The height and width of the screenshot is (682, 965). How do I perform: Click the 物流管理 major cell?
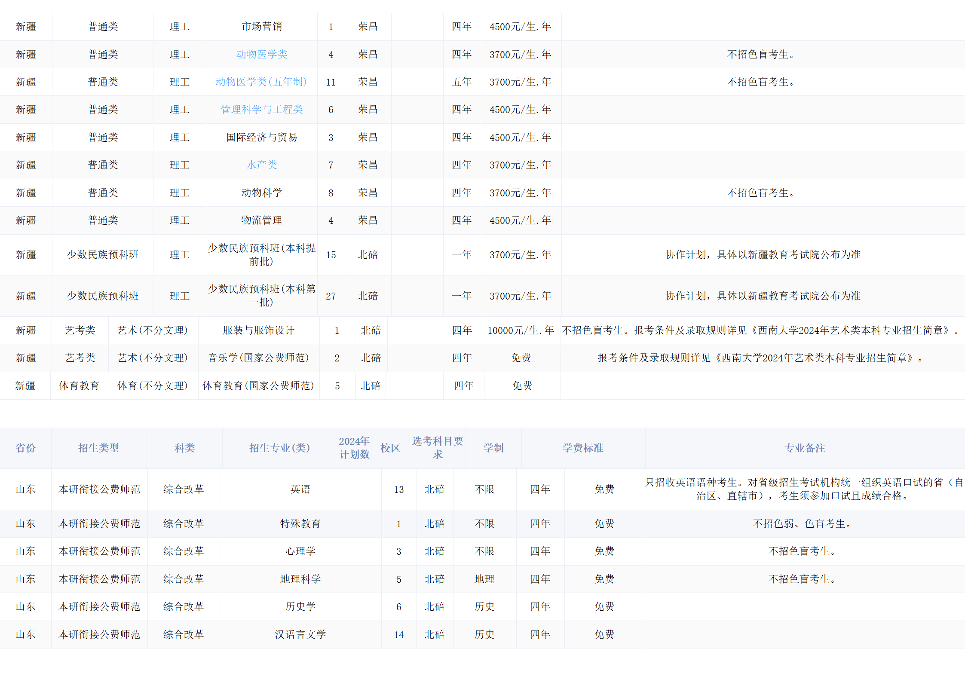(x=261, y=220)
